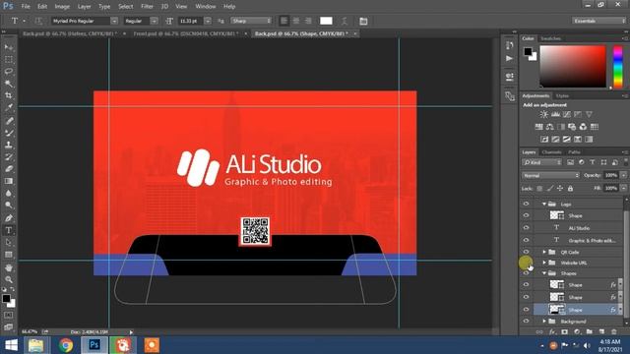
Task: Open the anti-aliasing Sharp dropdown
Action: tap(251, 21)
